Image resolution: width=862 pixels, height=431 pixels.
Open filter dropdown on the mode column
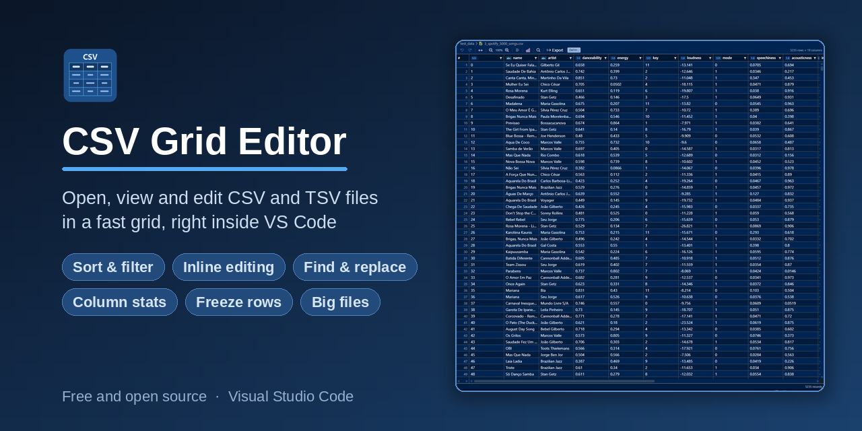click(x=745, y=58)
